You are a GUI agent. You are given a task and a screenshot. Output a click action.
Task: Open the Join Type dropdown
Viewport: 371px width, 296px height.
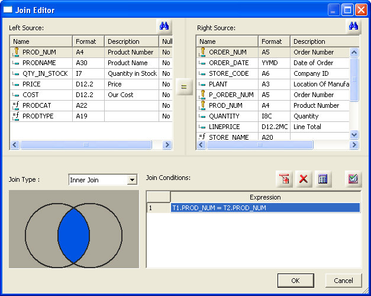click(132, 180)
